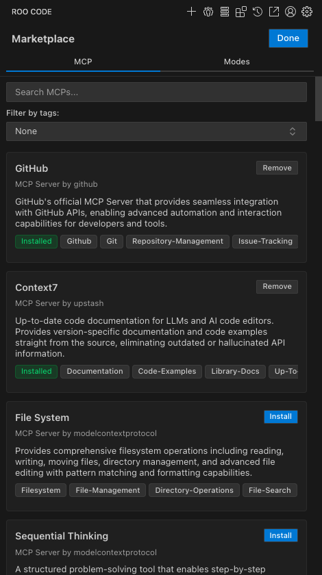The image size is (322, 575).
Task: Install the File System MCP server
Action: 281,417
